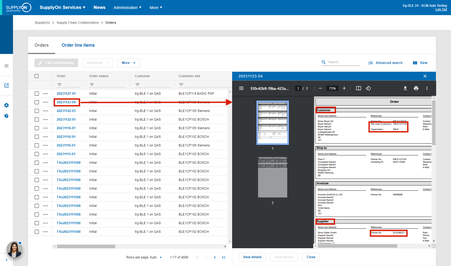This screenshot has height=266, width=451.
Task: Expand the top navigation More menu
Action: click(x=156, y=8)
